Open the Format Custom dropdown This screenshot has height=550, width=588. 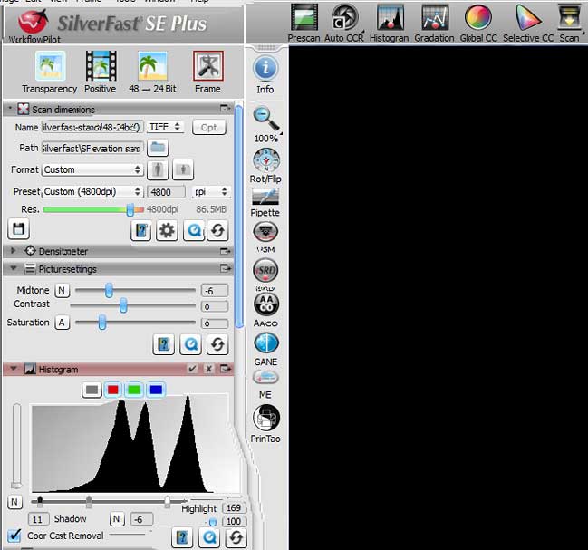[92, 169]
